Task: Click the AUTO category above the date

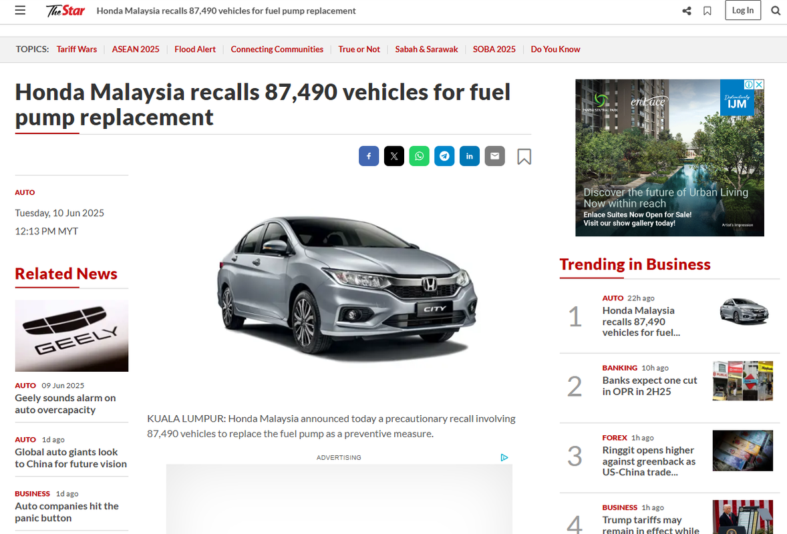Action: 25,192
